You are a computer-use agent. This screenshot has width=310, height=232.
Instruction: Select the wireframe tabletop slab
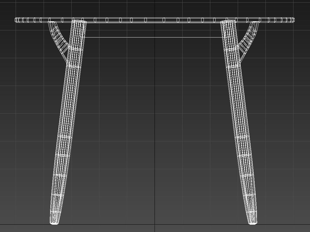pyautogui.click(x=155, y=20)
